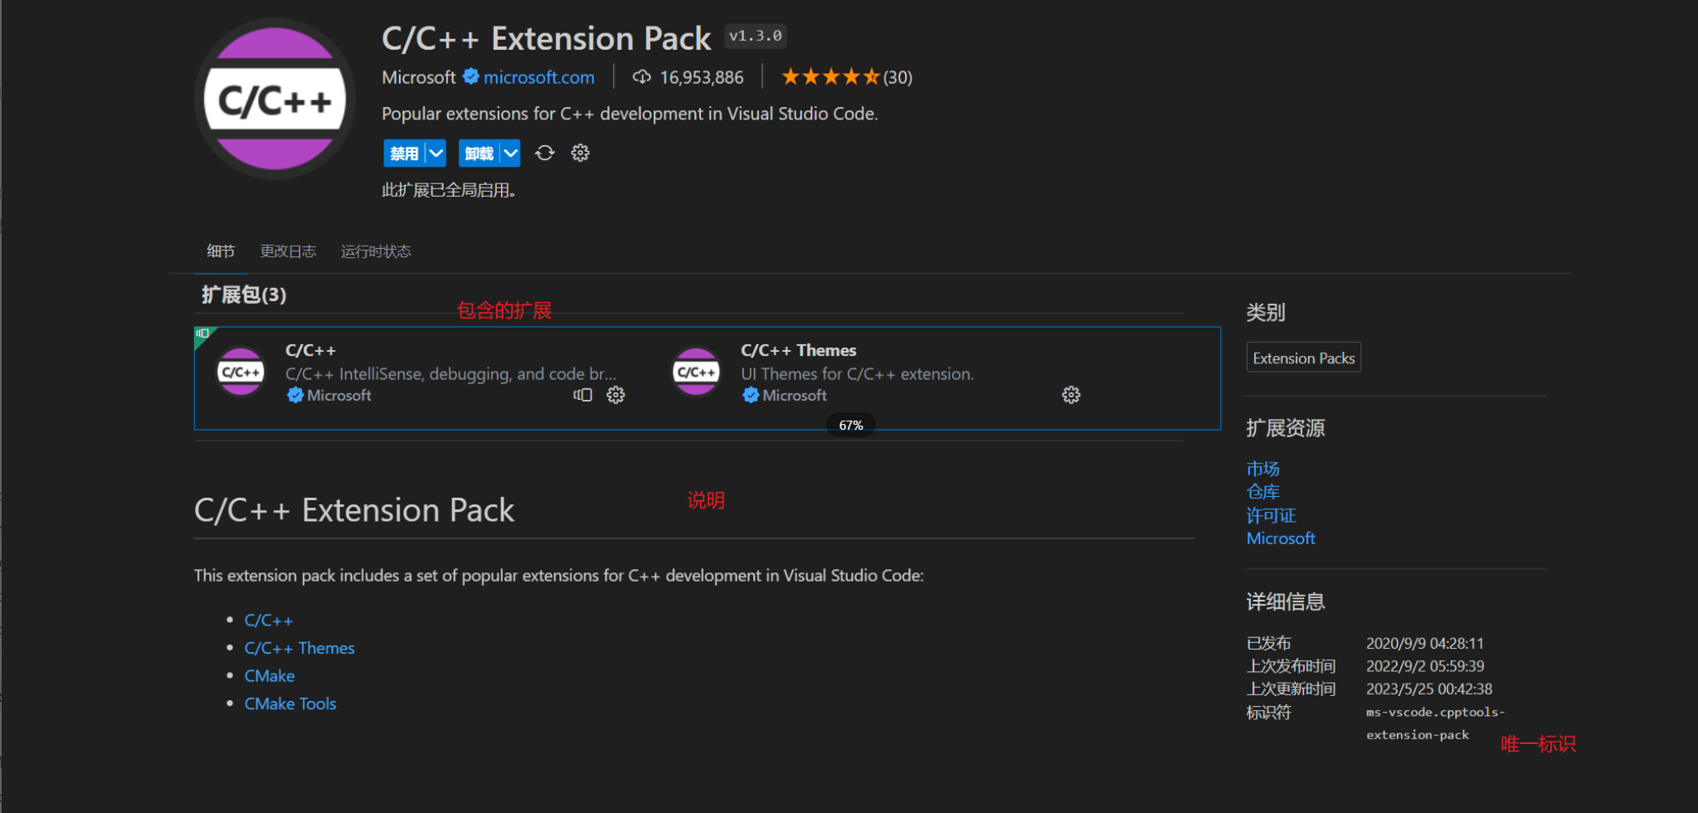Expand the 卸载 (uninstall) dropdown arrow
Screen dimensions: 1698x813
tap(510, 153)
